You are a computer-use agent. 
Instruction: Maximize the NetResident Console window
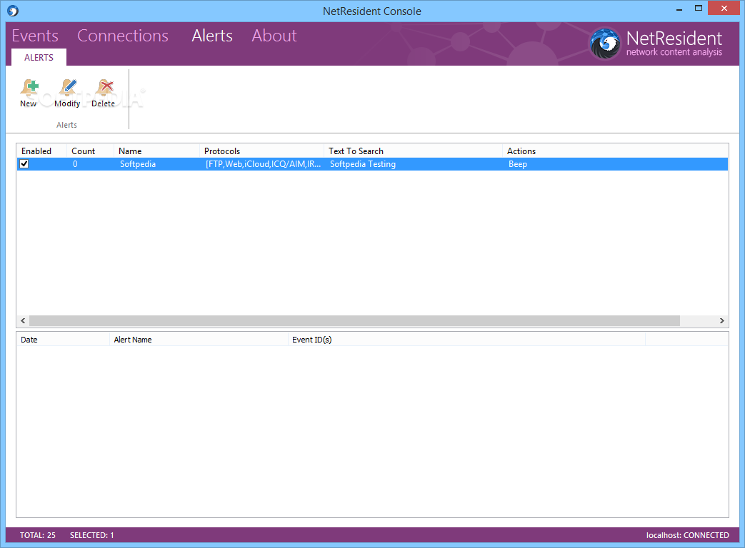click(699, 8)
